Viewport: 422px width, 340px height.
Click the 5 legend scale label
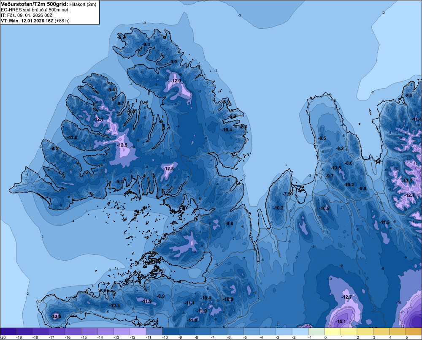[406, 337]
